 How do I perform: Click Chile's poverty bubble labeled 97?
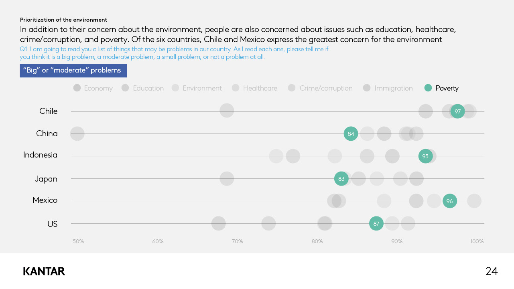click(457, 111)
